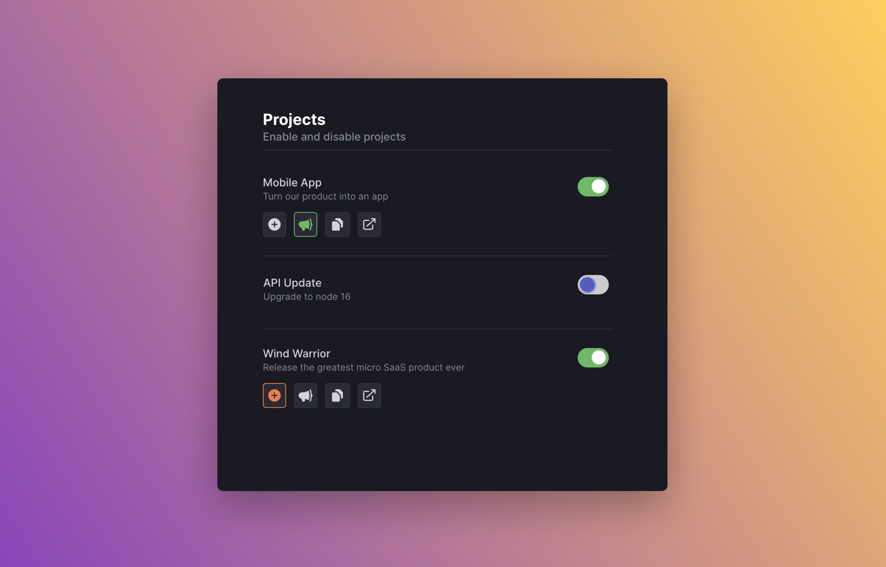Click the external link icon for Mobile App
The image size is (886, 567).
[369, 224]
